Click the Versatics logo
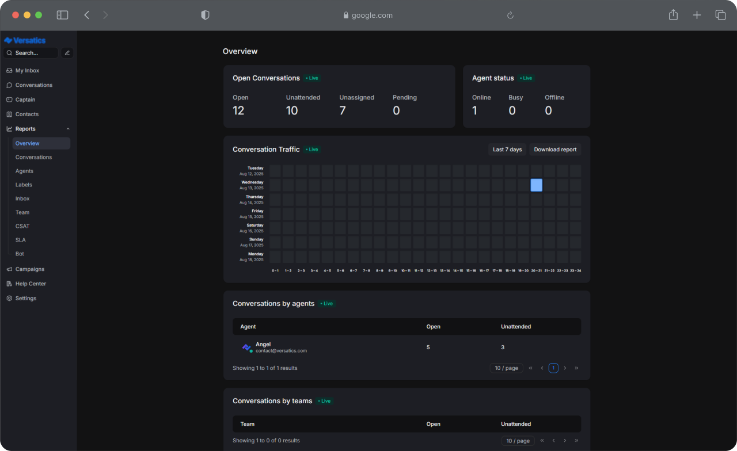Viewport: 737px width, 451px height. 25,40
